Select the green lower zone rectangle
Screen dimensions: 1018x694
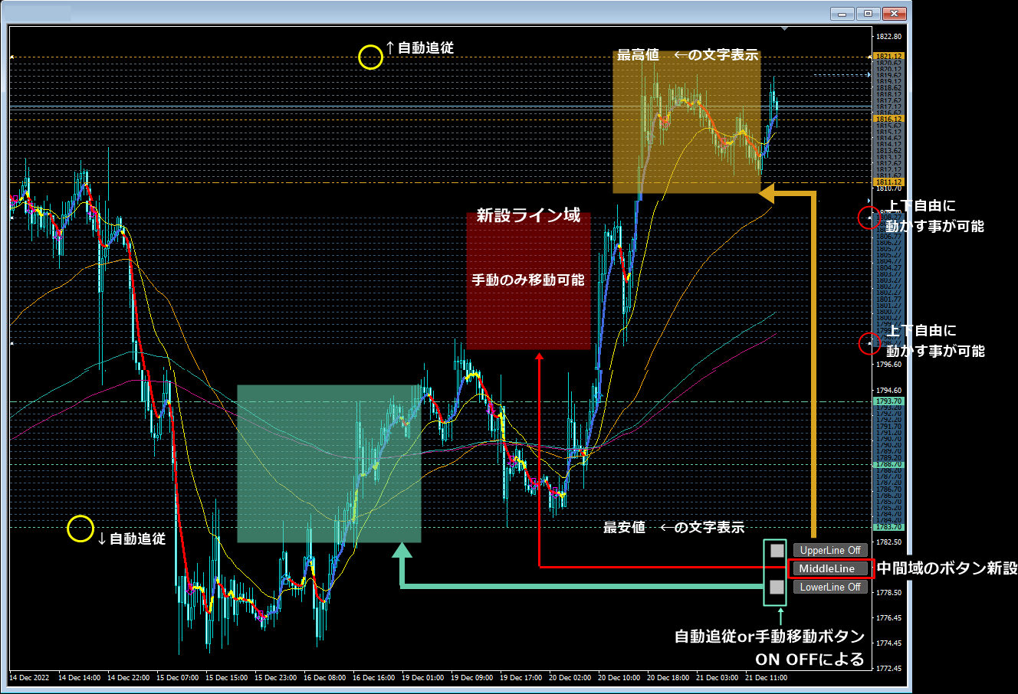coord(329,463)
